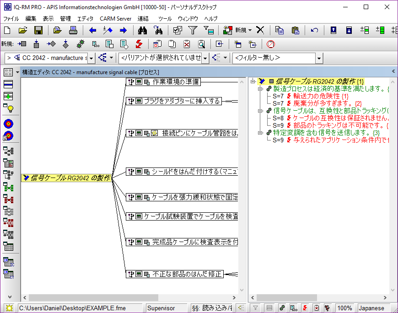Click the filter funnel icon in the toolbar
This screenshot has height=313, width=398.
pos(193,30)
